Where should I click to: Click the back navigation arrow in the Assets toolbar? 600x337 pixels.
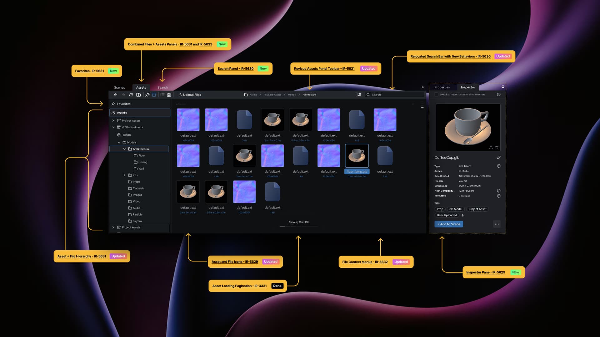pos(116,95)
